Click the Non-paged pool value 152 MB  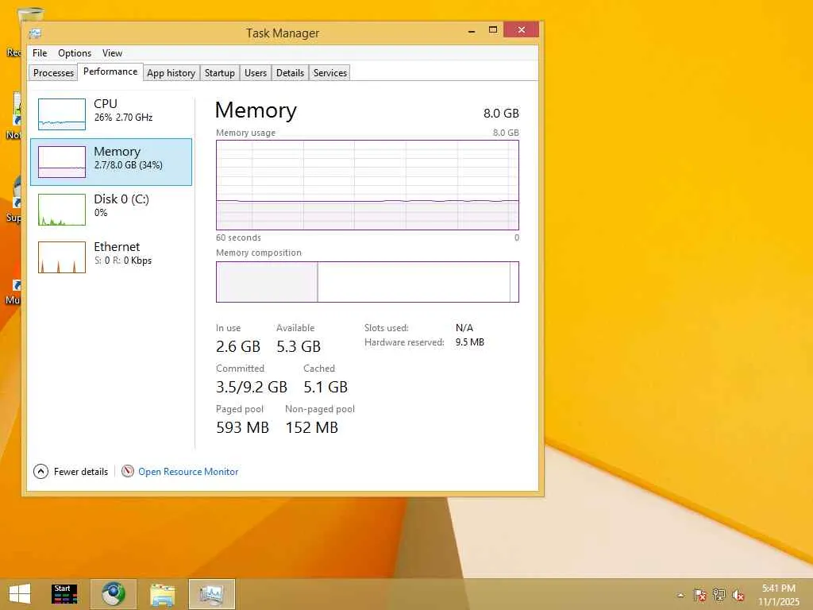click(x=311, y=427)
